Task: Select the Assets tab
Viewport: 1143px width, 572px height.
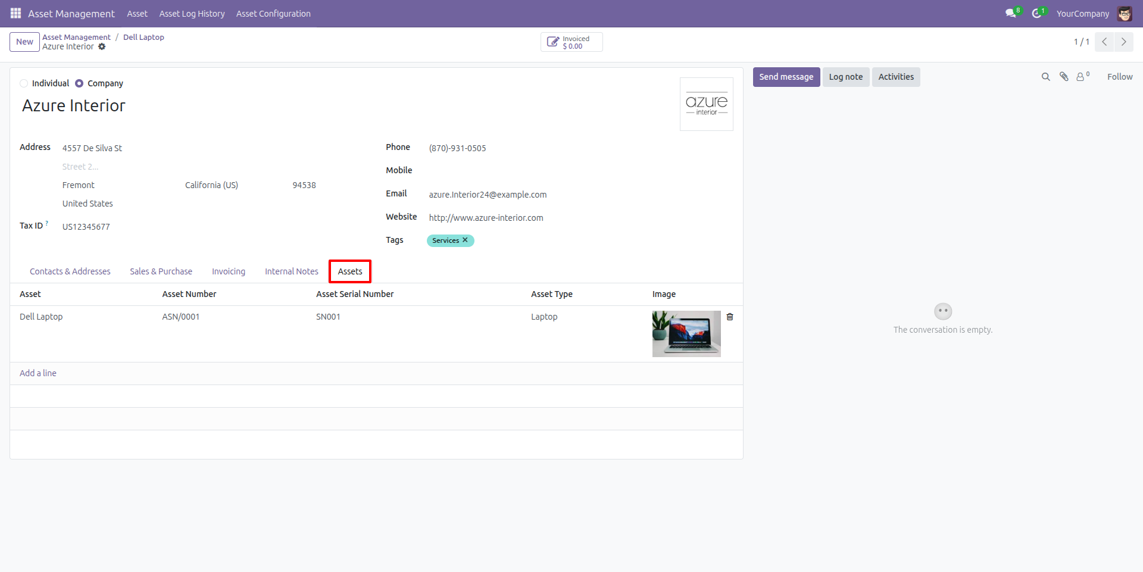Action: click(x=350, y=271)
